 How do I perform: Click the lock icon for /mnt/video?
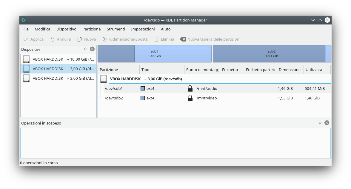(x=190, y=98)
